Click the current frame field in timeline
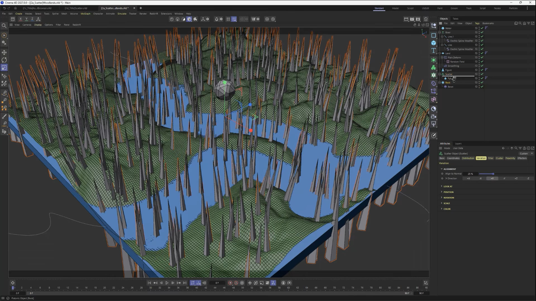The height and width of the screenshot is (301, 536). tap(217, 283)
